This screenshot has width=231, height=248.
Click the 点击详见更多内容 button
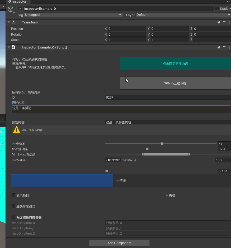coord(175,64)
